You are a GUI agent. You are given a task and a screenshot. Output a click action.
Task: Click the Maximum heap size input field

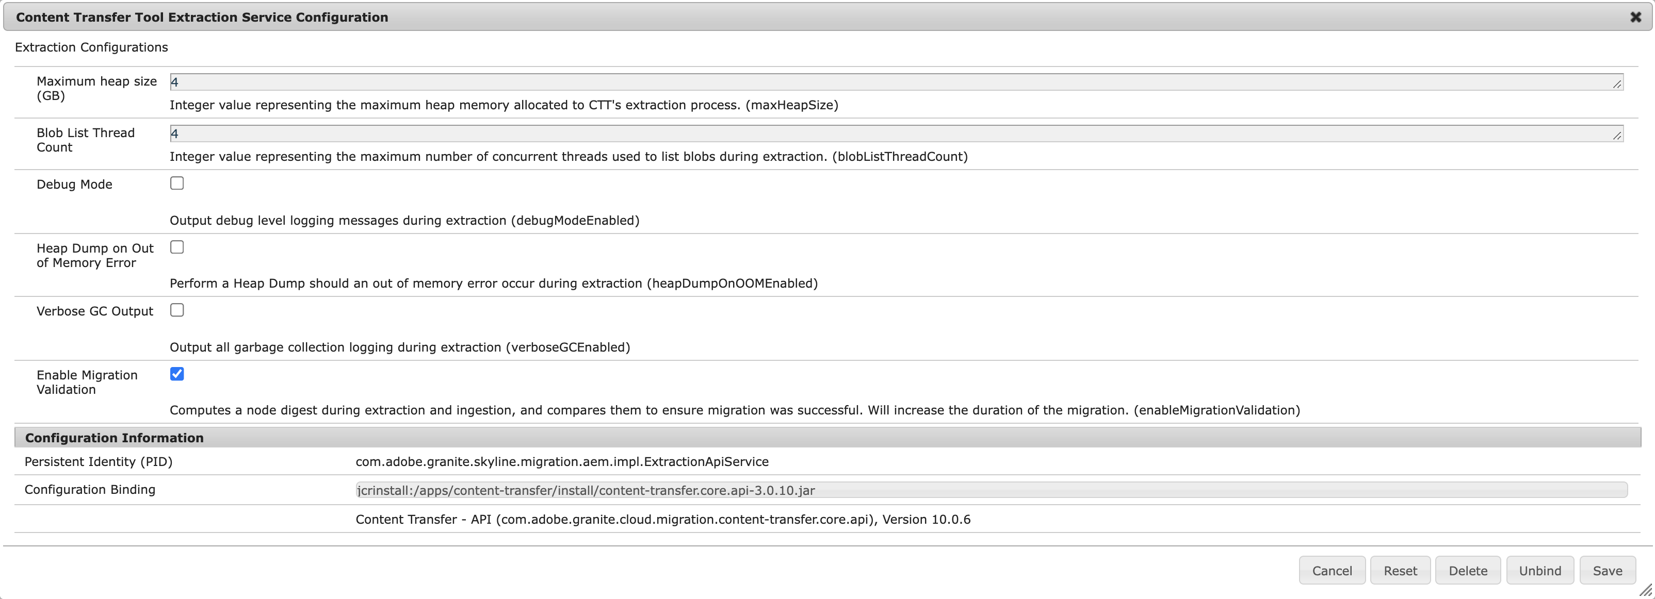(893, 82)
